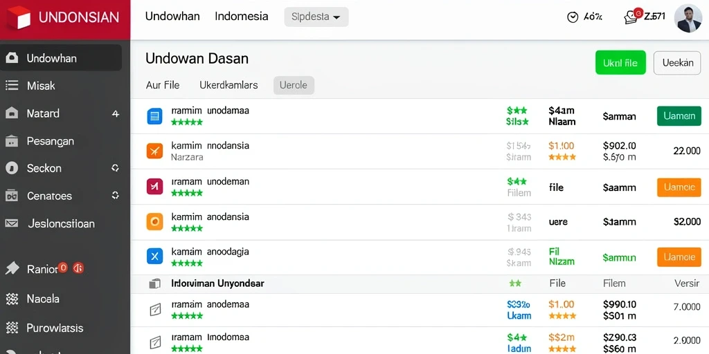The image size is (709, 354).
Task: Click the Purowlatsis grid icon
Action: [12, 327]
